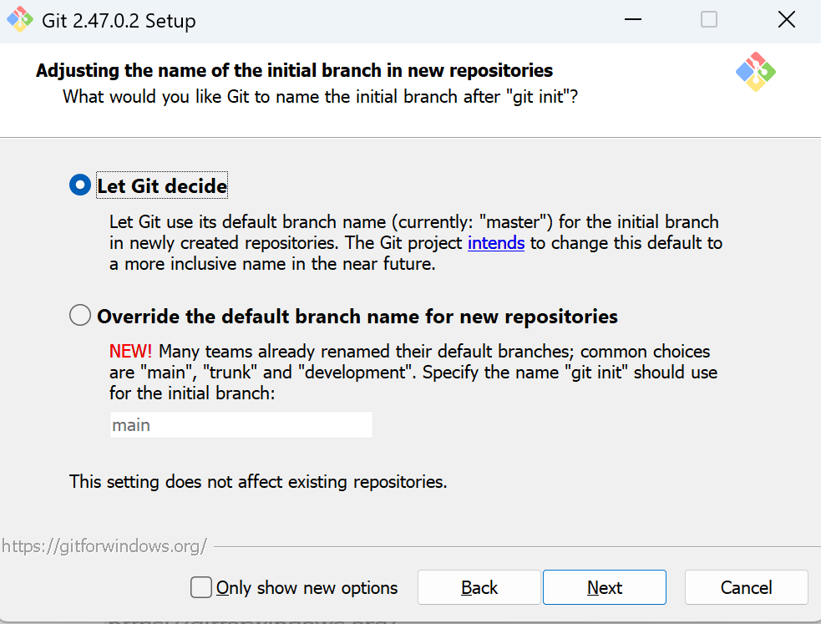The width and height of the screenshot is (821, 624).
Task: Choose "Override the default branch name" option
Action: (80, 316)
